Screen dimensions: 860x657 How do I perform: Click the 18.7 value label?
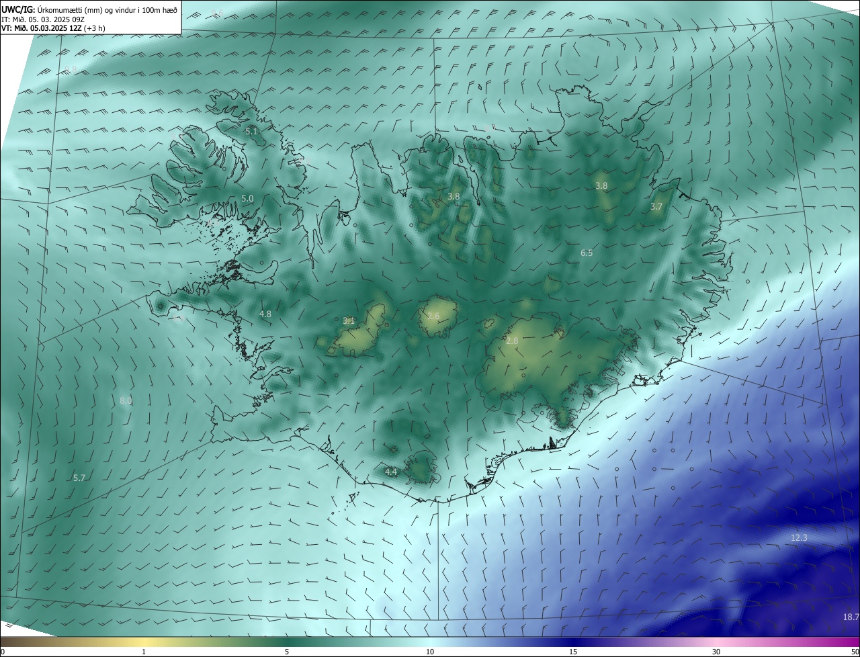pos(851,617)
